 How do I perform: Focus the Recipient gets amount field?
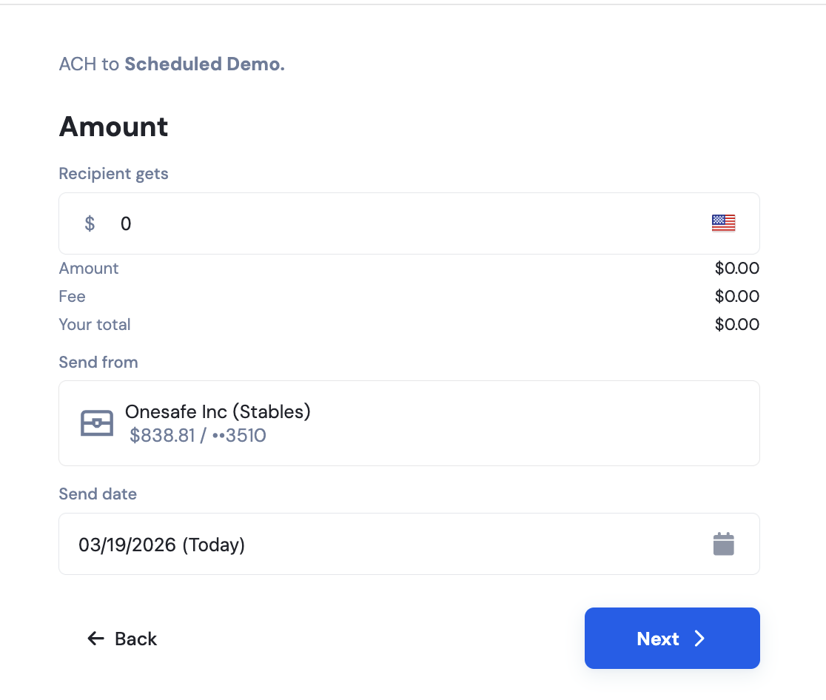point(409,223)
